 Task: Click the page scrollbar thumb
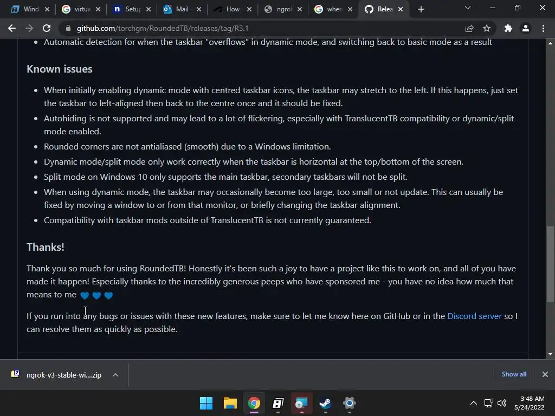(550, 264)
